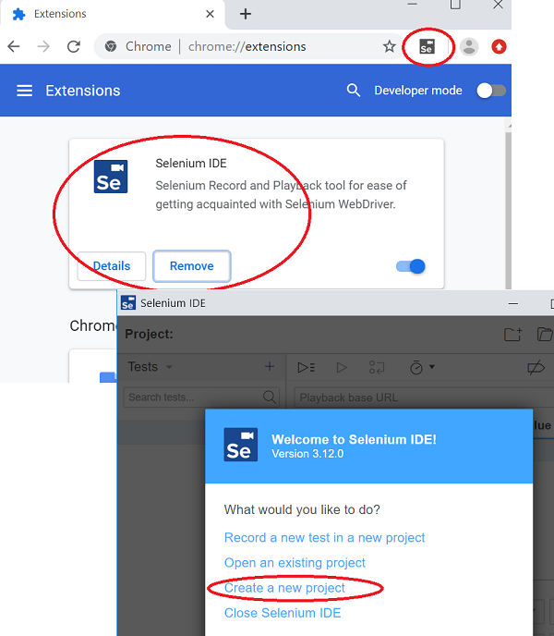The height and width of the screenshot is (636, 554).
Task: Choose Open an existing project
Action: coord(295,563)
